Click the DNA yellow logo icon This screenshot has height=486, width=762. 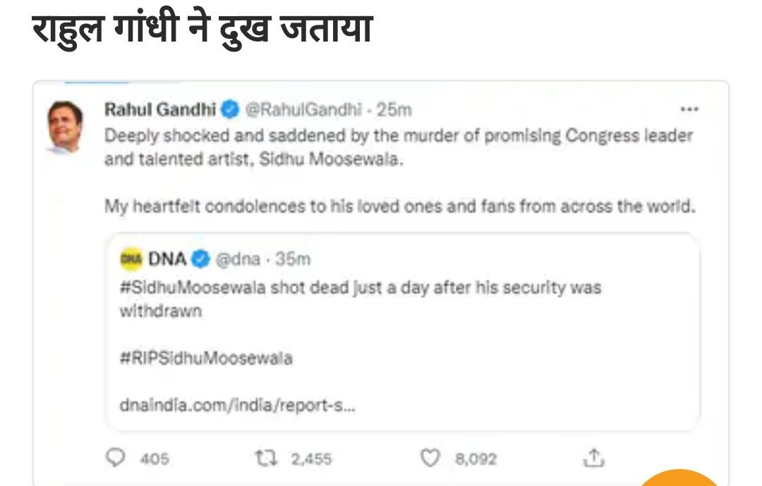tap(131, 259)
